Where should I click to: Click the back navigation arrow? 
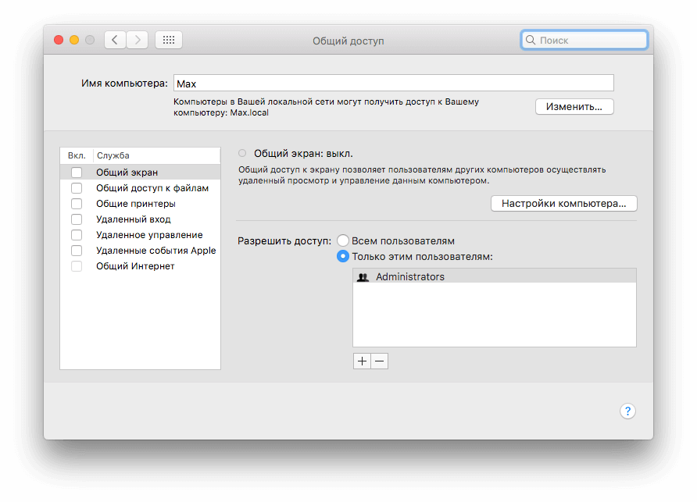[x=115, y=40]
